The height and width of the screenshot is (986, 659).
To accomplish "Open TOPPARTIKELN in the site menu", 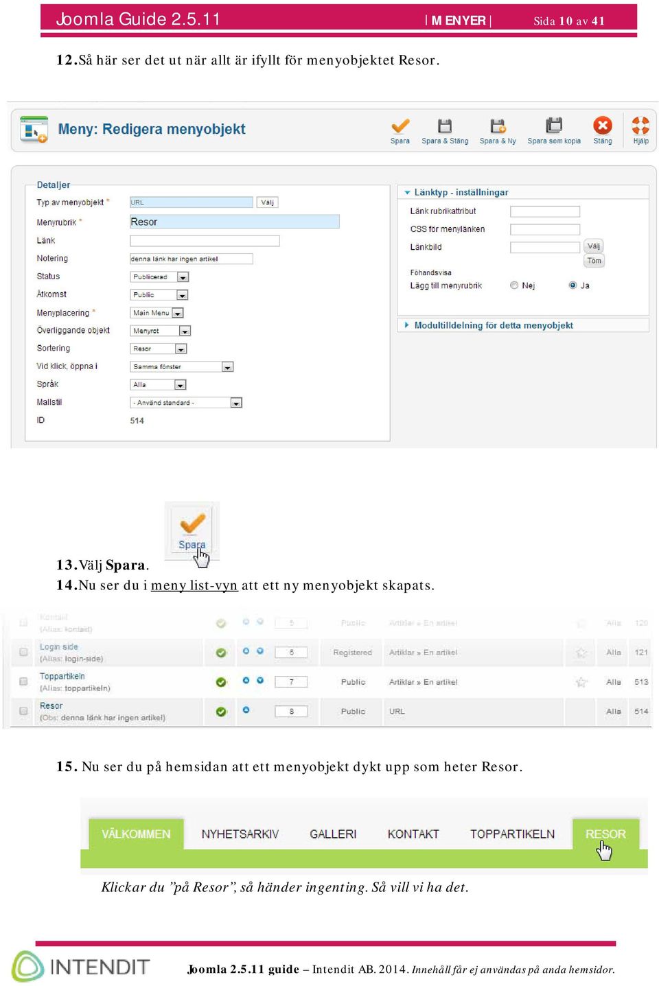I will click(512, 834).
